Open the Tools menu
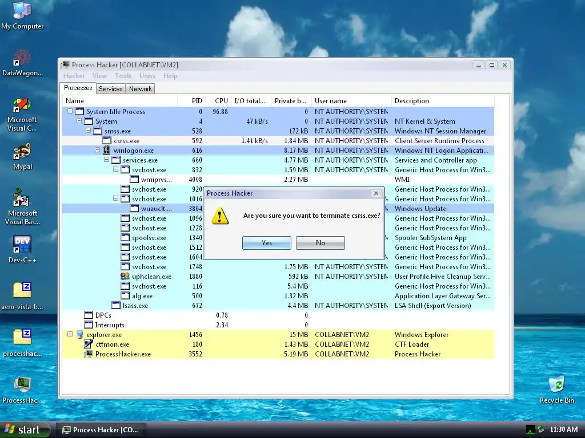Viewport: 585px width, 438px height. (x=123, y=76)
